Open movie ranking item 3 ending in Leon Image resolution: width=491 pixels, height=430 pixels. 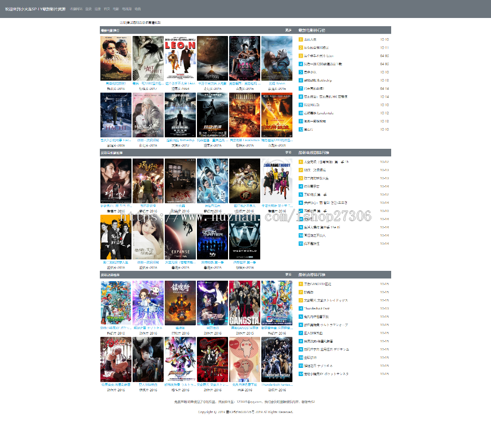click(319, 56)
